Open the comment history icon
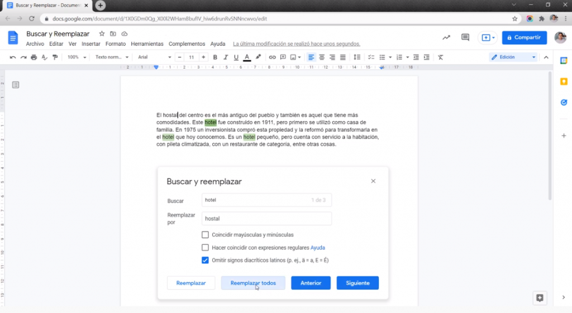The image size is (572, 313). click(x=465, y=37)
